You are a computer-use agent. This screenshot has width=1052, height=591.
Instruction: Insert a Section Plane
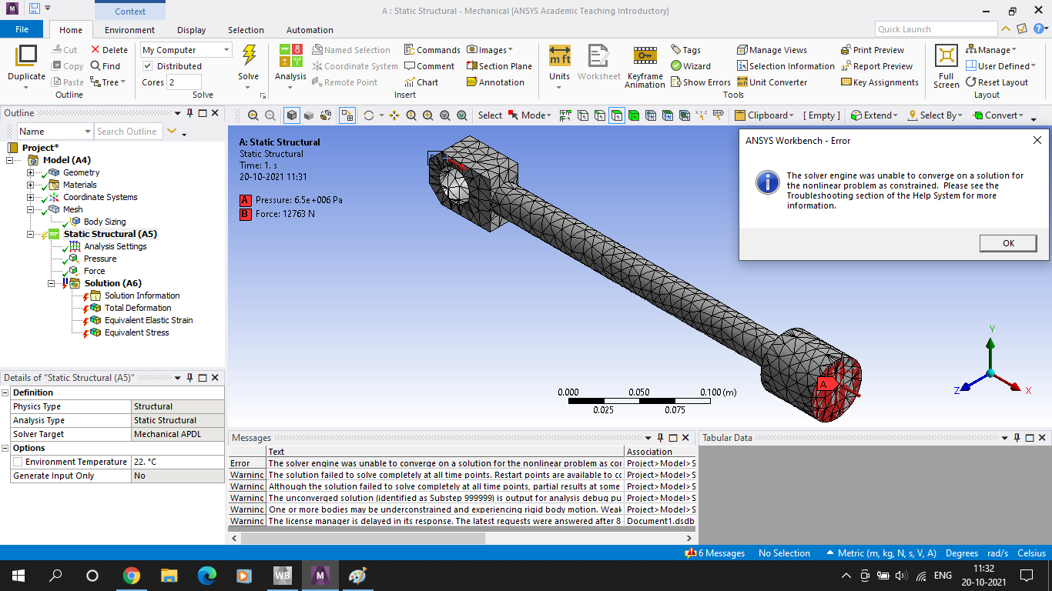pyautogui.click(x=499, y=66)
